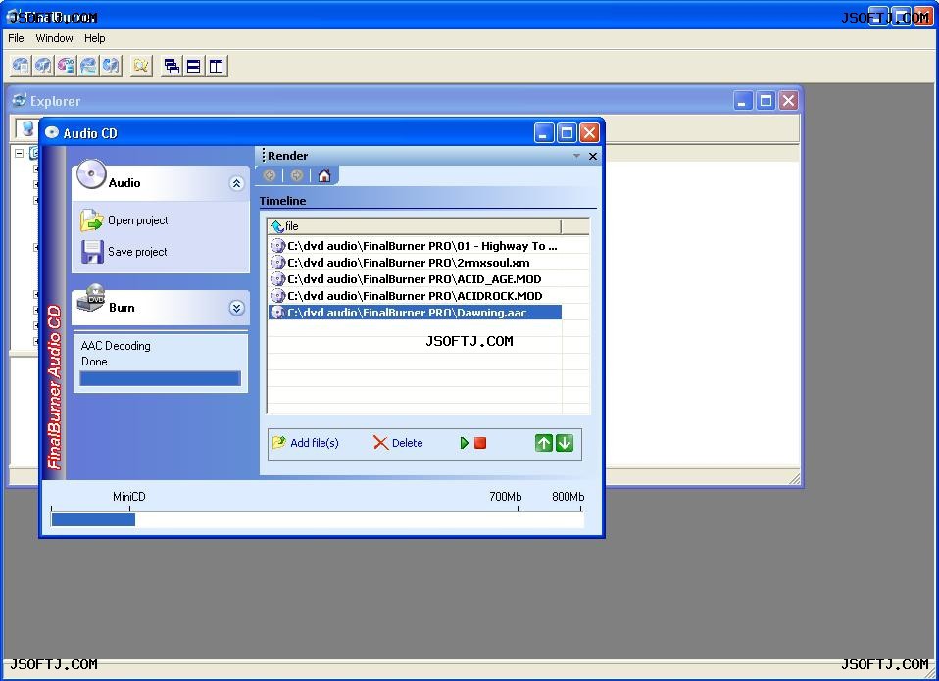Select the ACID_AGE.MOD file row
The height and width of the screenshot is (681, 939).
(415, 279)
